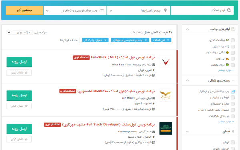Click the filter icon beside فیلترهای جالب heading
The width and height of the screenshot is (240, 150).
(x=233, y=29)
